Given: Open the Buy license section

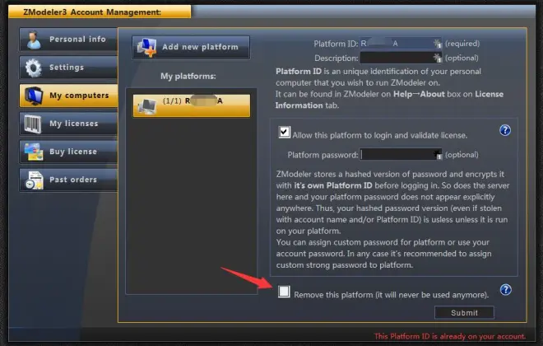Looking at the screenshot, I should tap(68, 152).
